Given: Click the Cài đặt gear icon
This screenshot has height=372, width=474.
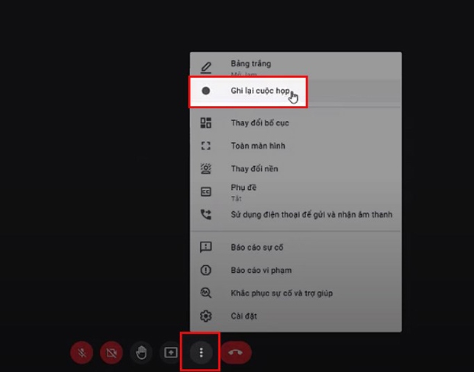Looking at the screenshot, I should click(x=205, y=316).
